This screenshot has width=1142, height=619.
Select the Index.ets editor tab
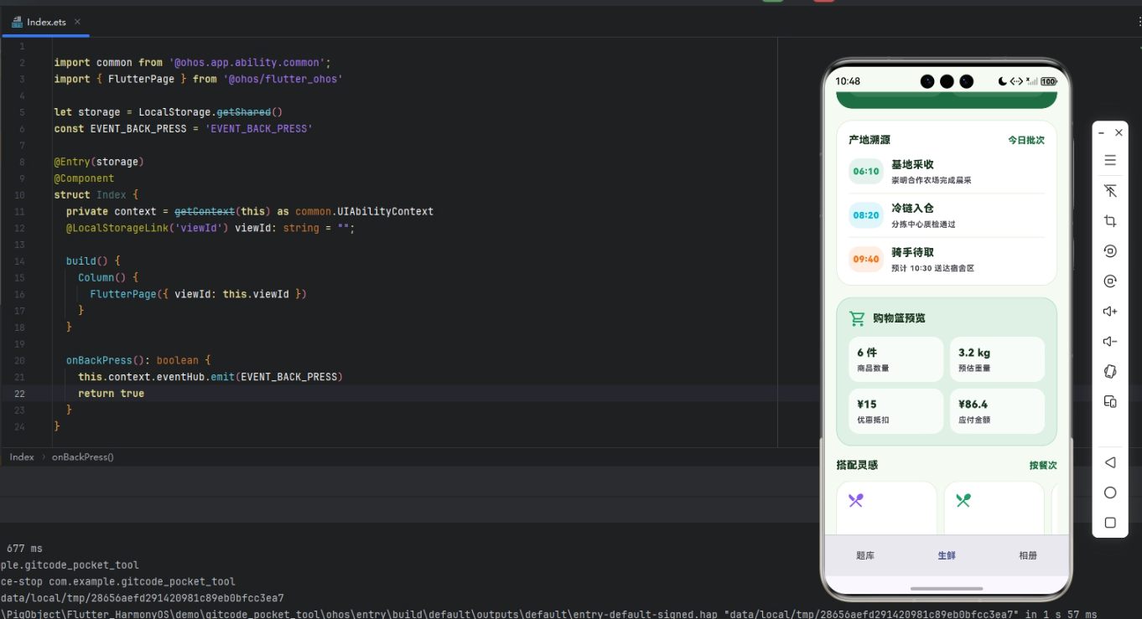[45, 22]
